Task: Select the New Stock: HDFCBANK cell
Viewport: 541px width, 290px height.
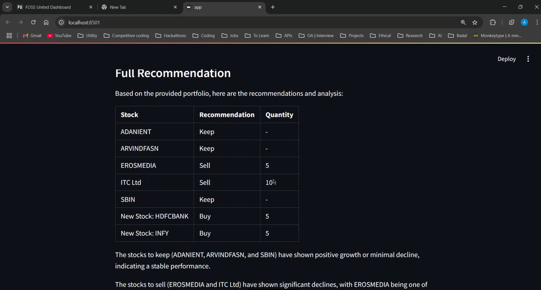Action: click(x=154, y=216)
